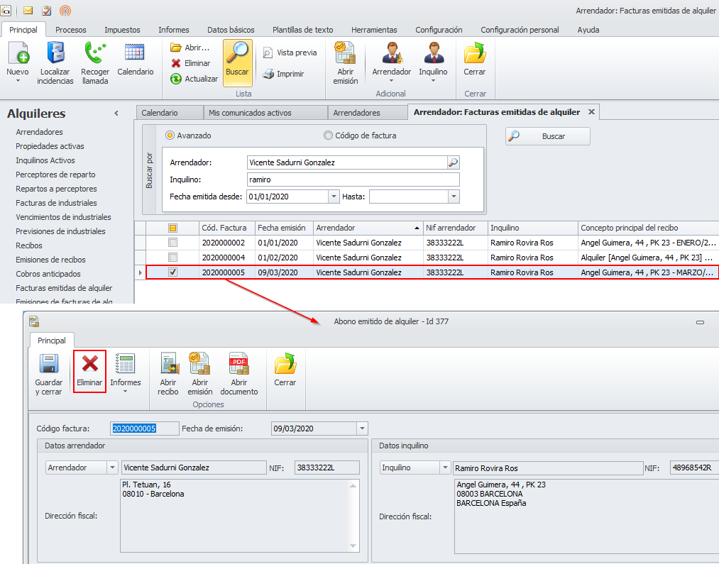
Task: Select the Avanzado radio option
Action: point(170,136)
